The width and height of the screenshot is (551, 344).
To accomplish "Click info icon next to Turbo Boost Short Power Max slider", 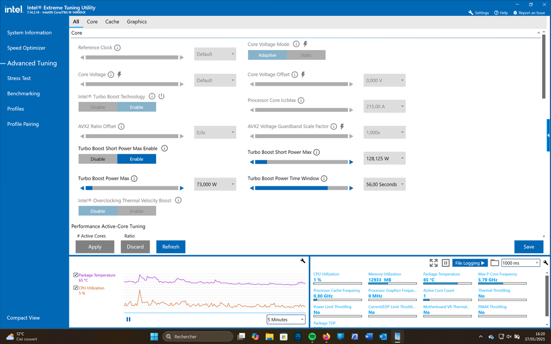I will [x=316, y=152].
